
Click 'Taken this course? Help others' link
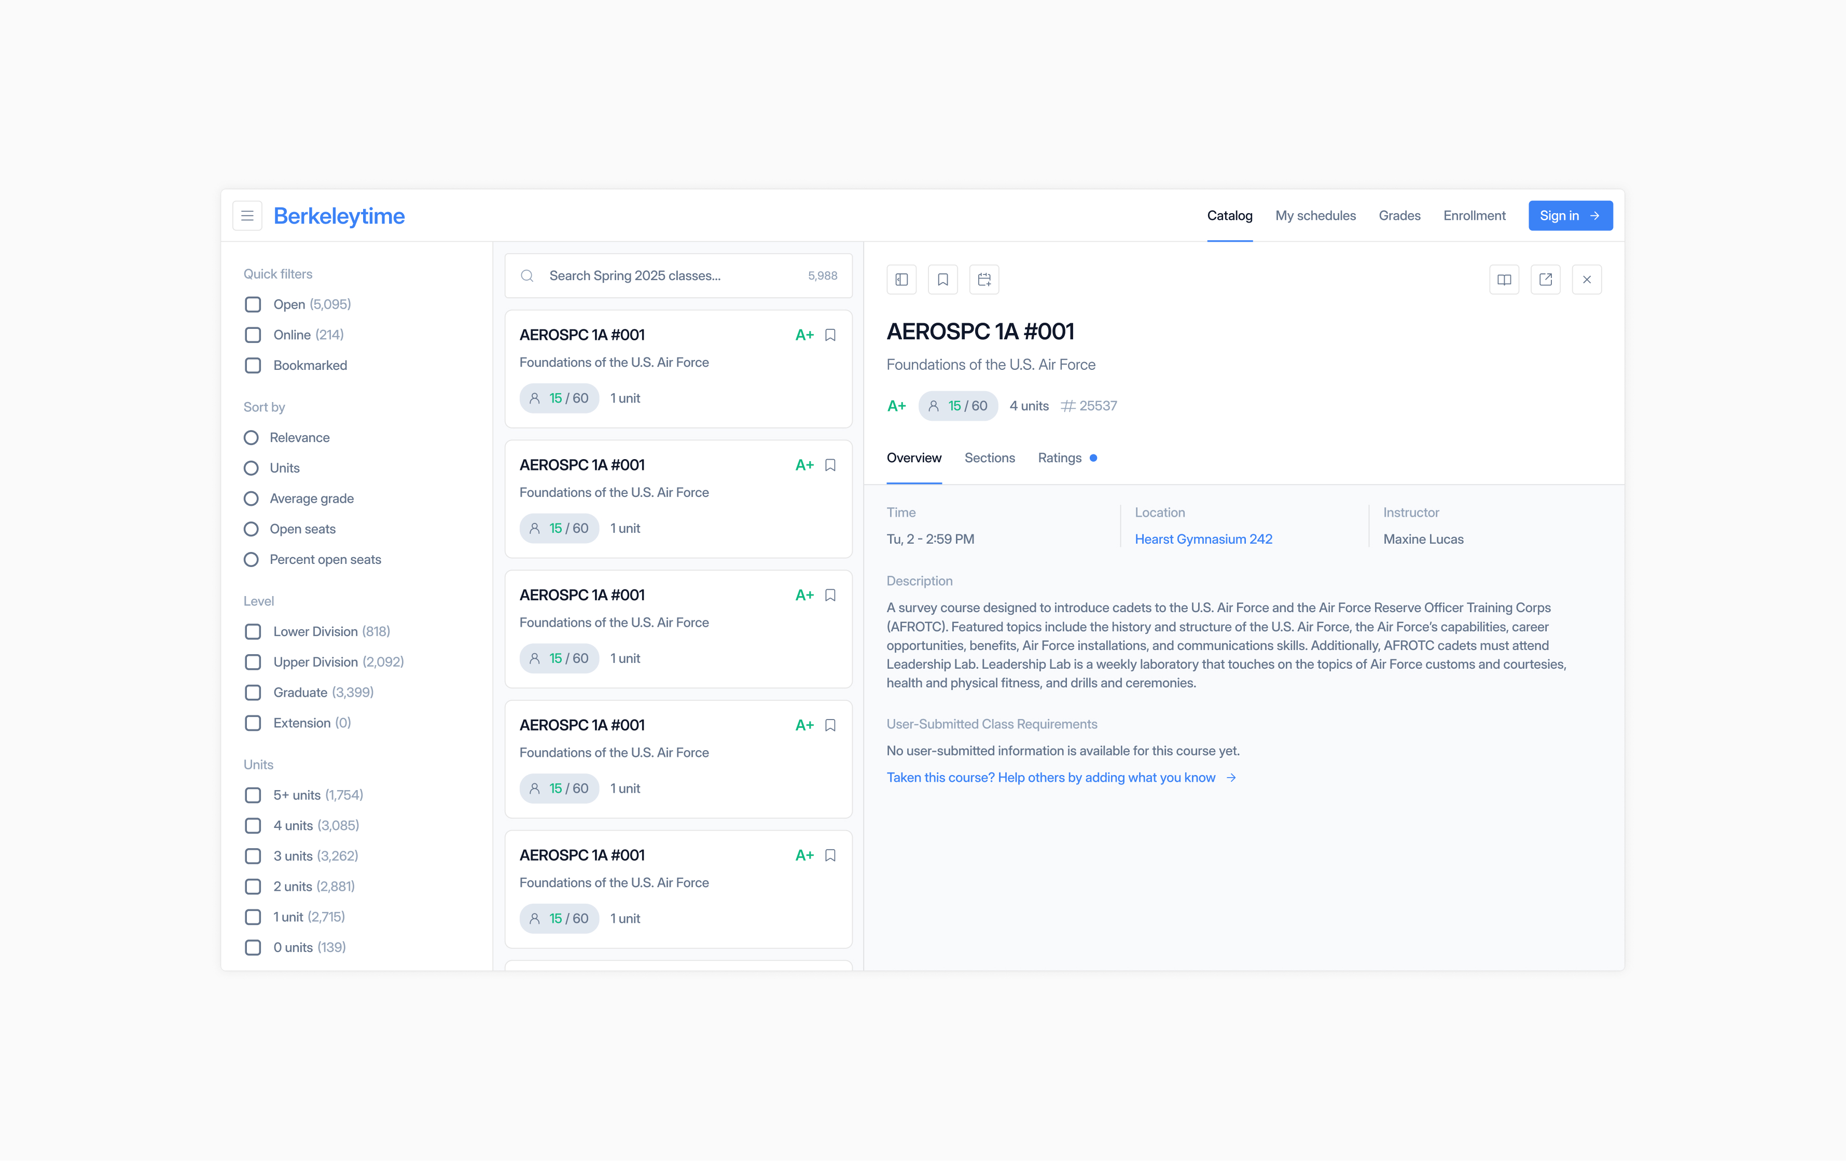1051,778
